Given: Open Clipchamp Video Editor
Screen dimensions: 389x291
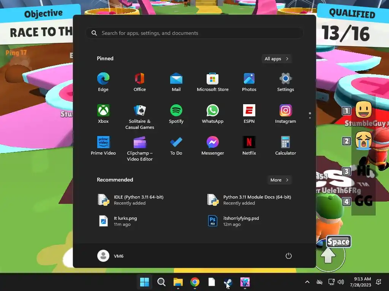Looking at the screenshot, I should [140, 149].
